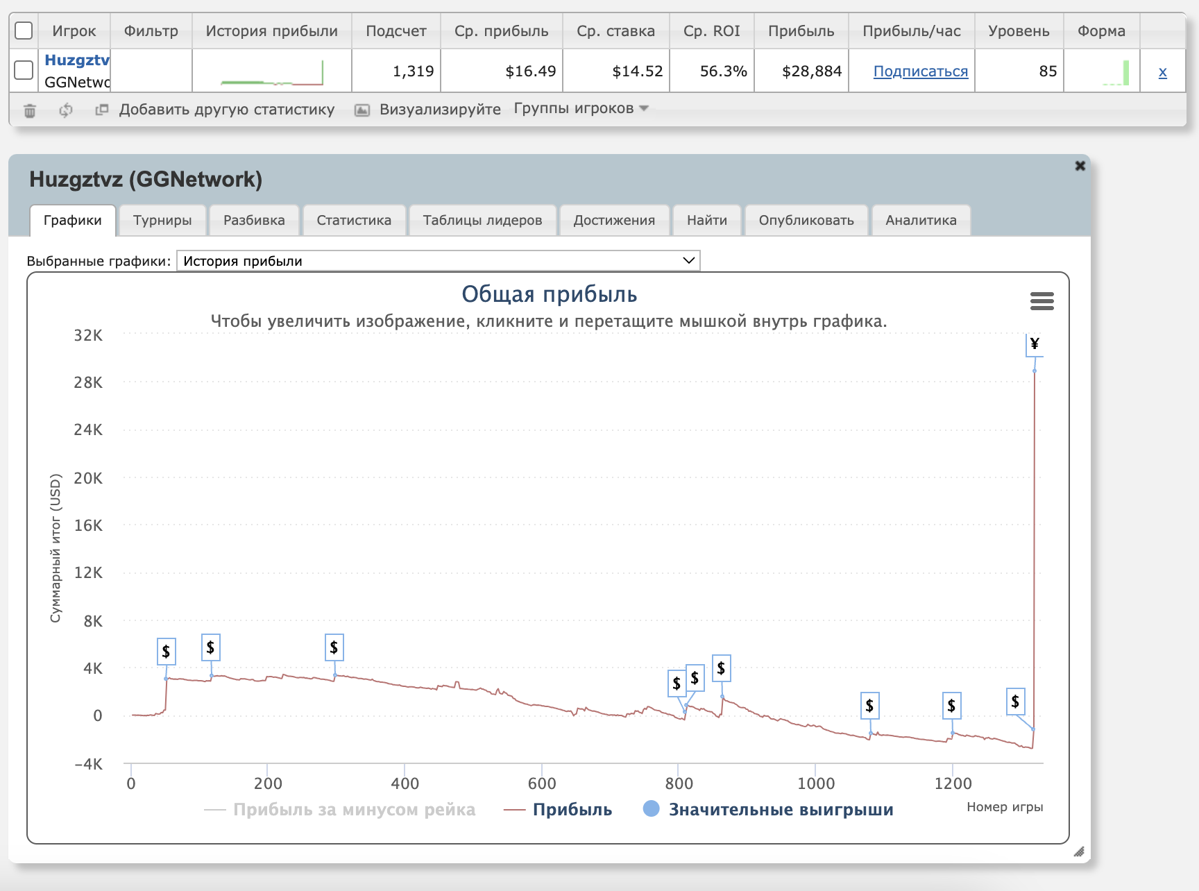Click the refresh icon in toolbar

coord(66,110)
